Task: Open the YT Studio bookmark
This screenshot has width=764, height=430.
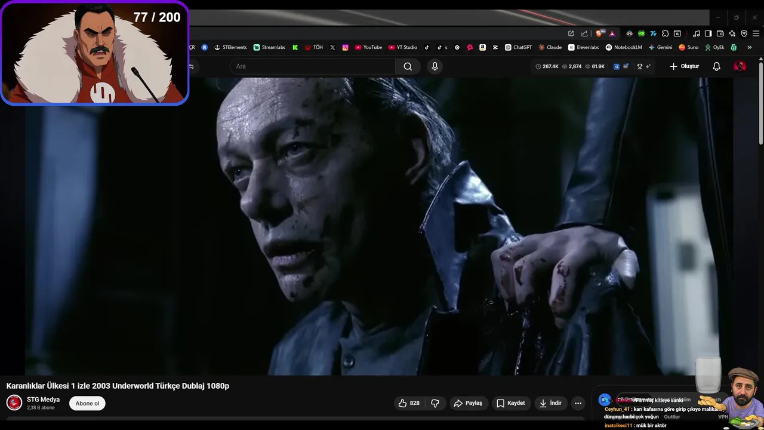Action: pyautogui.click(x=403, y=47)
